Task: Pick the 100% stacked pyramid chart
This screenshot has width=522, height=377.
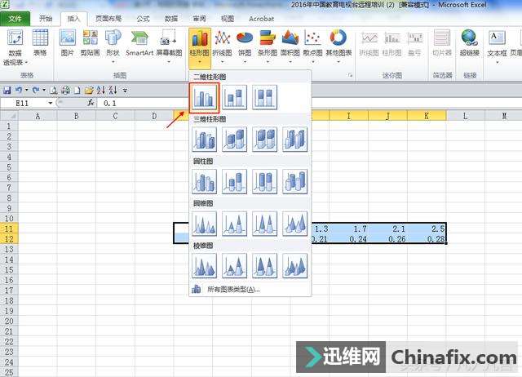Action: coord(264,266)
